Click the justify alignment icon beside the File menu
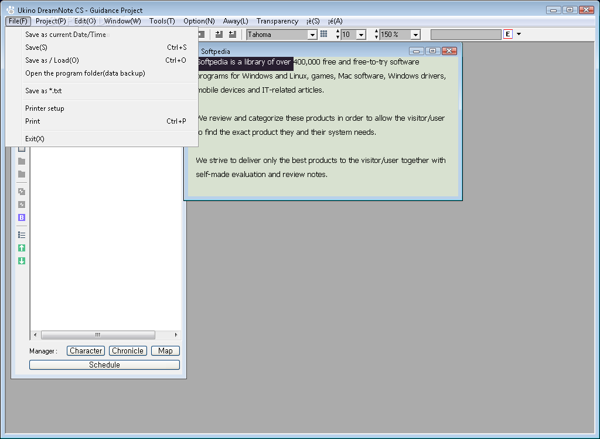 click(202, 35)
